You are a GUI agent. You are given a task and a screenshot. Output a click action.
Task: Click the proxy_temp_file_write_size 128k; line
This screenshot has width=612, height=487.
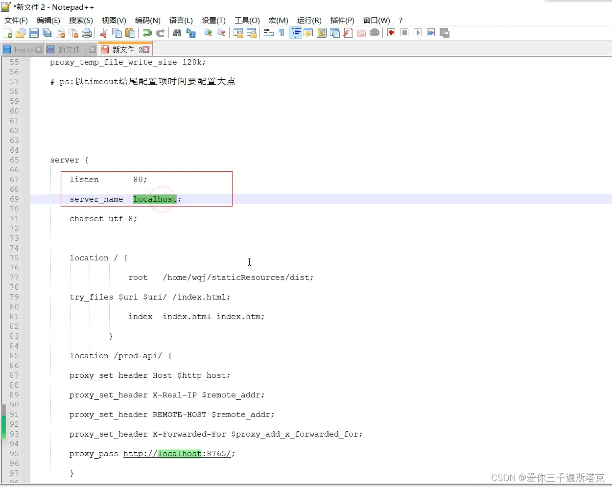pos(128,62)
